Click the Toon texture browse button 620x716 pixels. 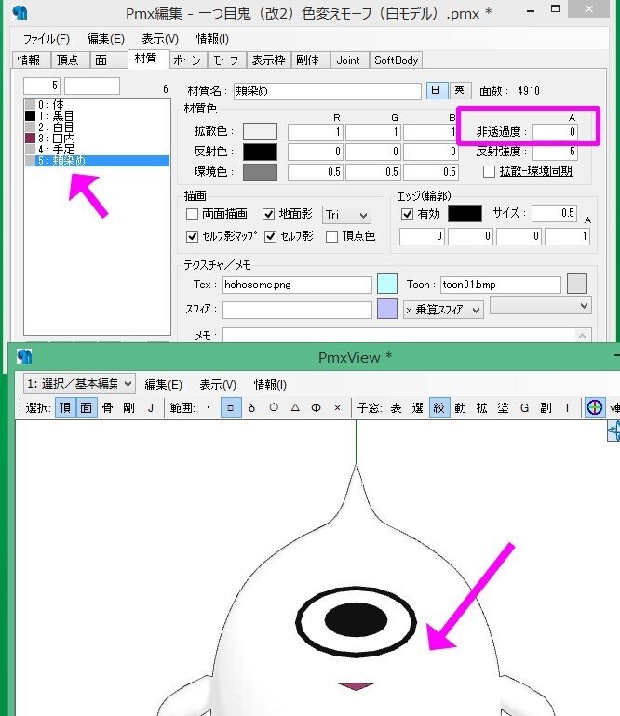(577, 284)
